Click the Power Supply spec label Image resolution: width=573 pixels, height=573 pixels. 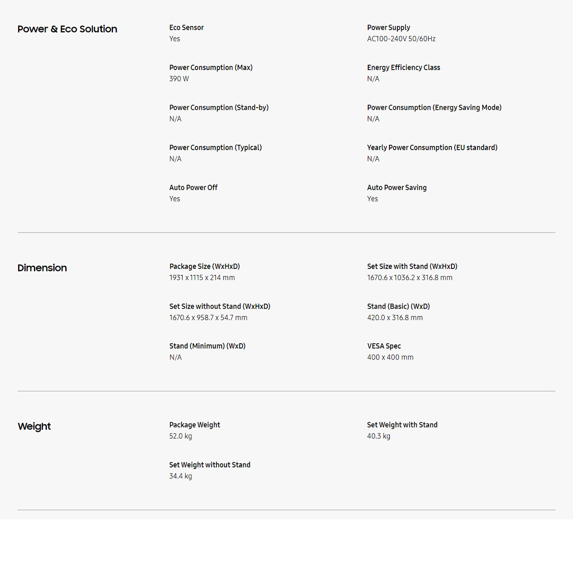tap(388, 28)
